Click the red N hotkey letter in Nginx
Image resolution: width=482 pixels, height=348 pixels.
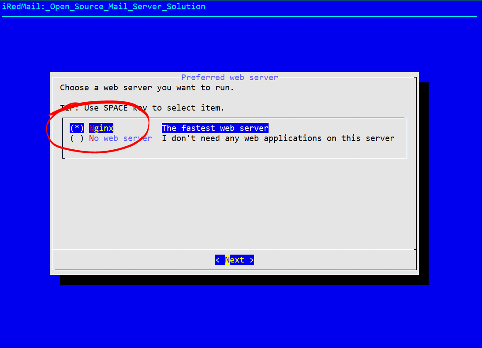point(92,128)
